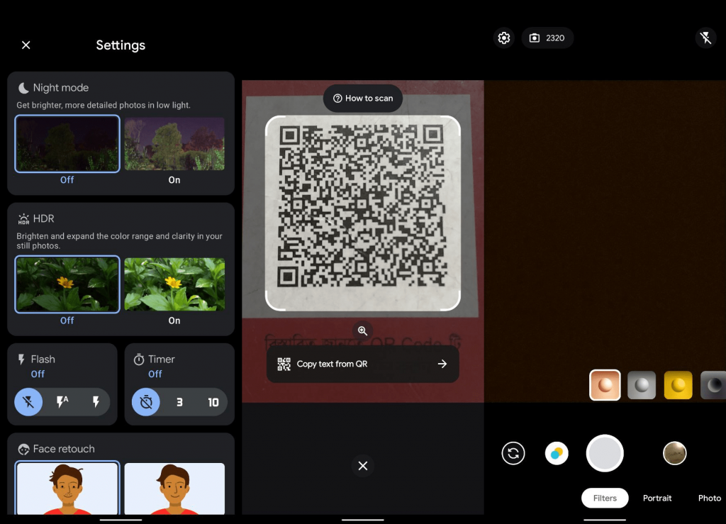Choose HDR Off flower preview
This screenshot has width=726, height=524.
click(x=67, y=284)
